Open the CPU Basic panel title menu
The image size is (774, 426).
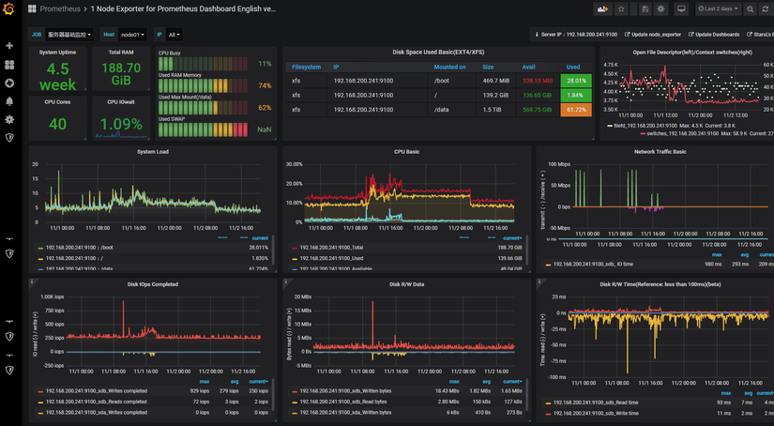[407, 152]
